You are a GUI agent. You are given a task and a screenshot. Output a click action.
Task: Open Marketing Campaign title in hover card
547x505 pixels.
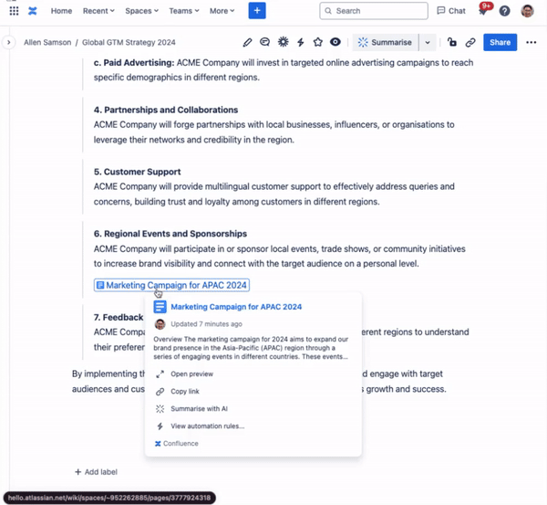pos(236,307)
